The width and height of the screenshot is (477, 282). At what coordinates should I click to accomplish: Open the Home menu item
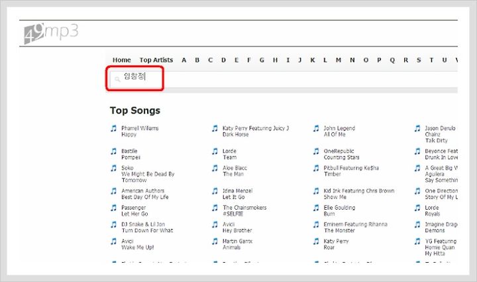(x=122, y=60)
